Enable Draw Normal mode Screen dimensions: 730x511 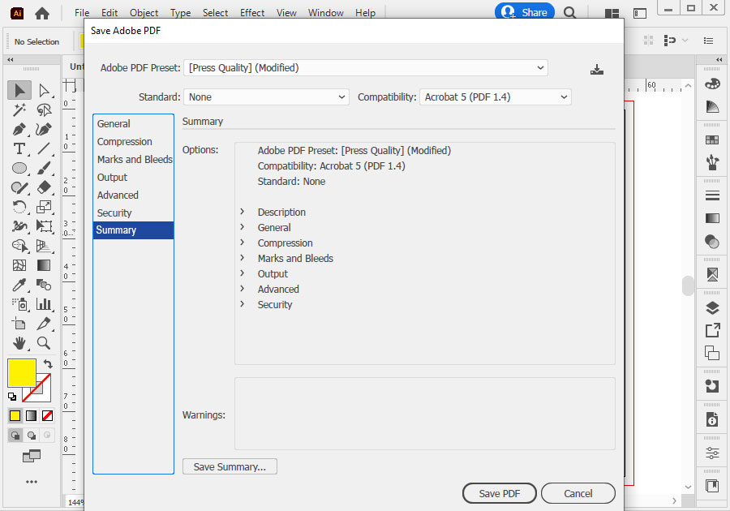[x=15, y=436]
